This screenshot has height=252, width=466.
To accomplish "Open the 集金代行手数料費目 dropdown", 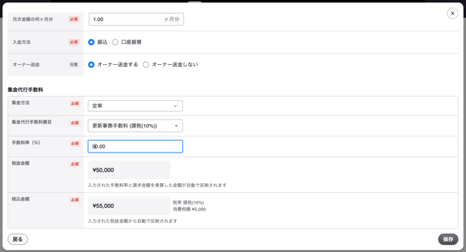I will point(135,126).
